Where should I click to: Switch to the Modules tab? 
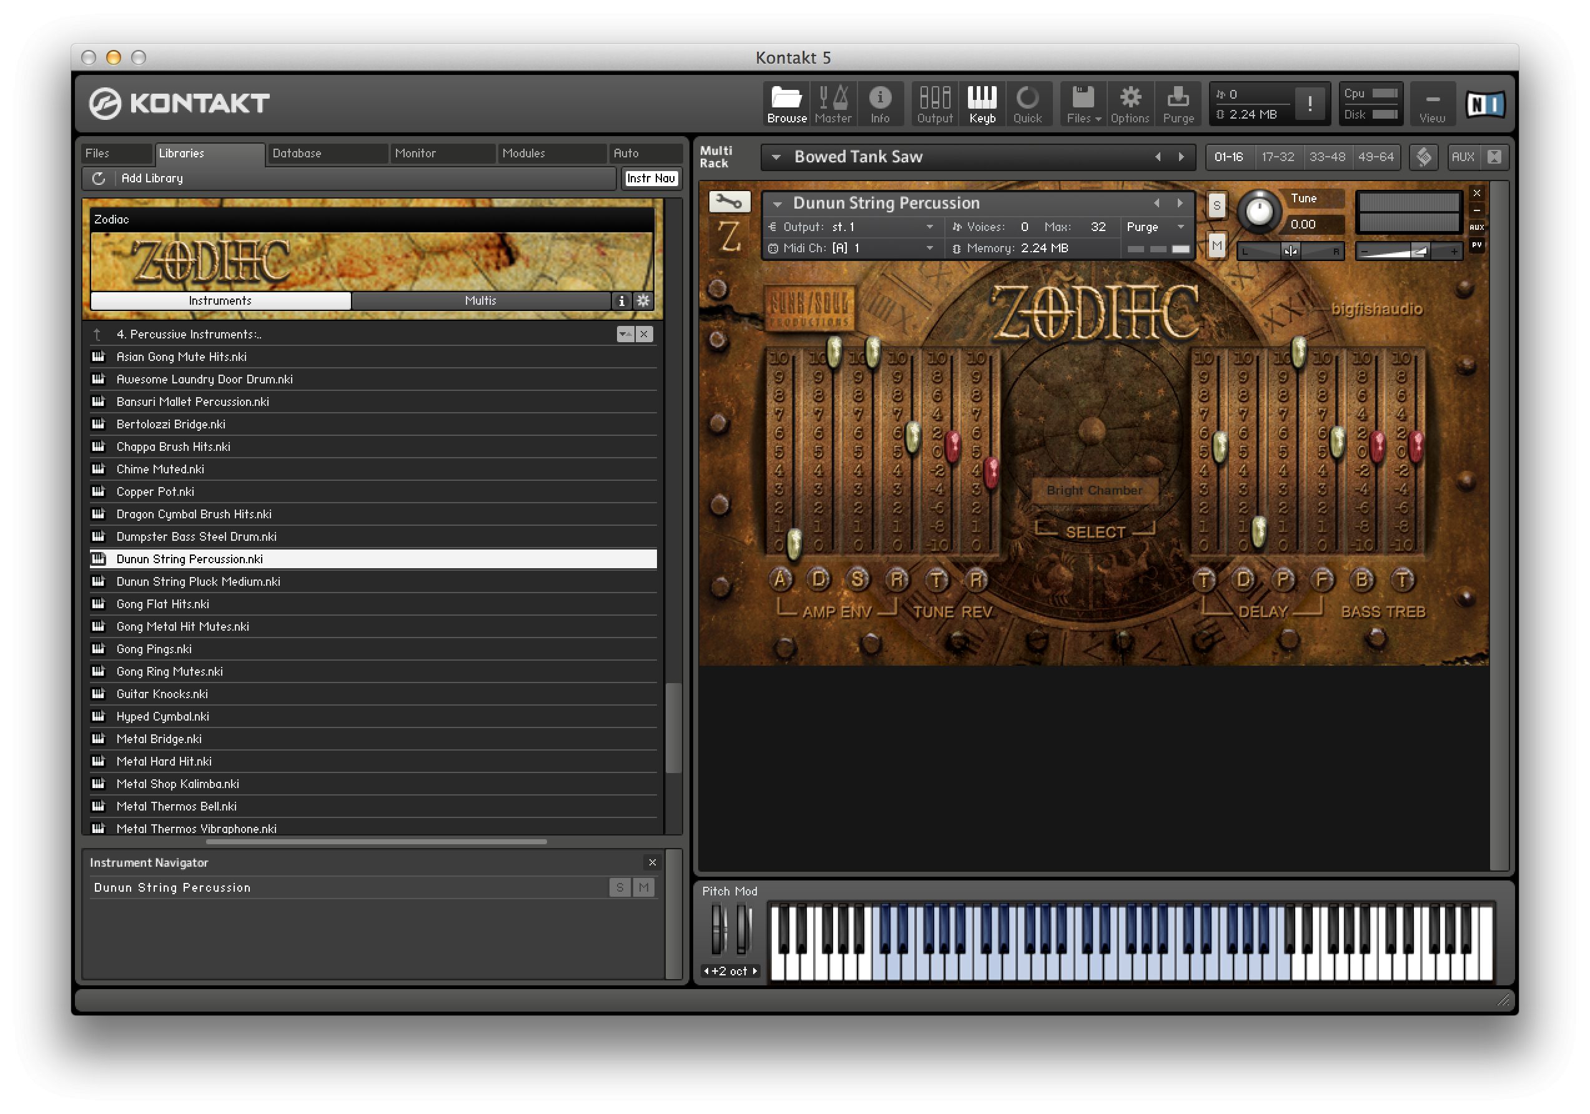pyautogui.click(x=551, y=153)
